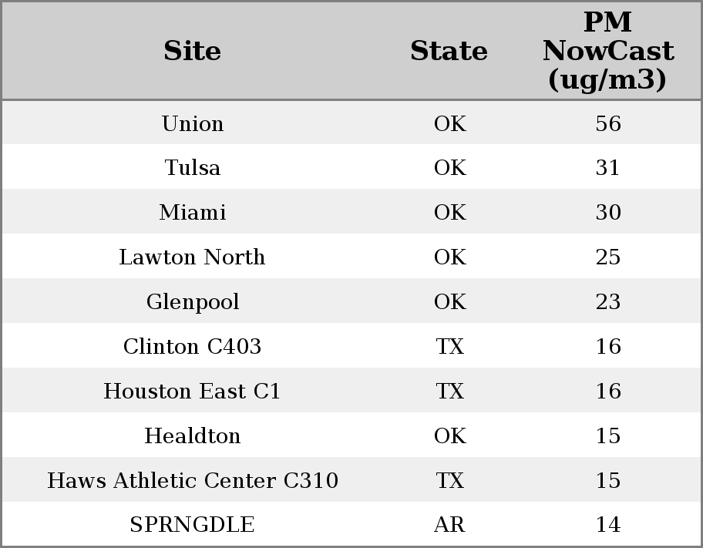Select the Clinton C403 site cell

[193, 346]
